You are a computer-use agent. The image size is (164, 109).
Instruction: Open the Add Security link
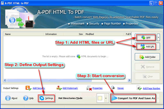[x=39, y=88]
